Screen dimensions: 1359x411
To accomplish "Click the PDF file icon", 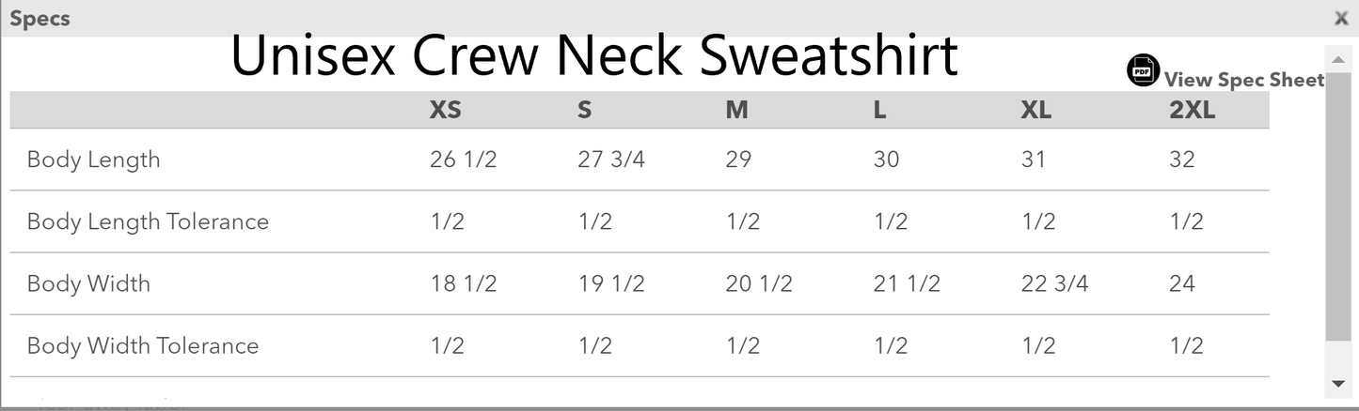I will [1143, 70].
